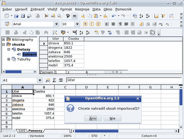184x139 pixels.
Task: Open Page Preview icon
Action: pyautogui.click(x=60, y=16)
